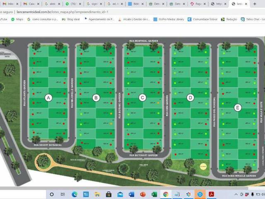Launch Word from the taskbar
Screen dimensions: 265x199
(x=132, y=194)
